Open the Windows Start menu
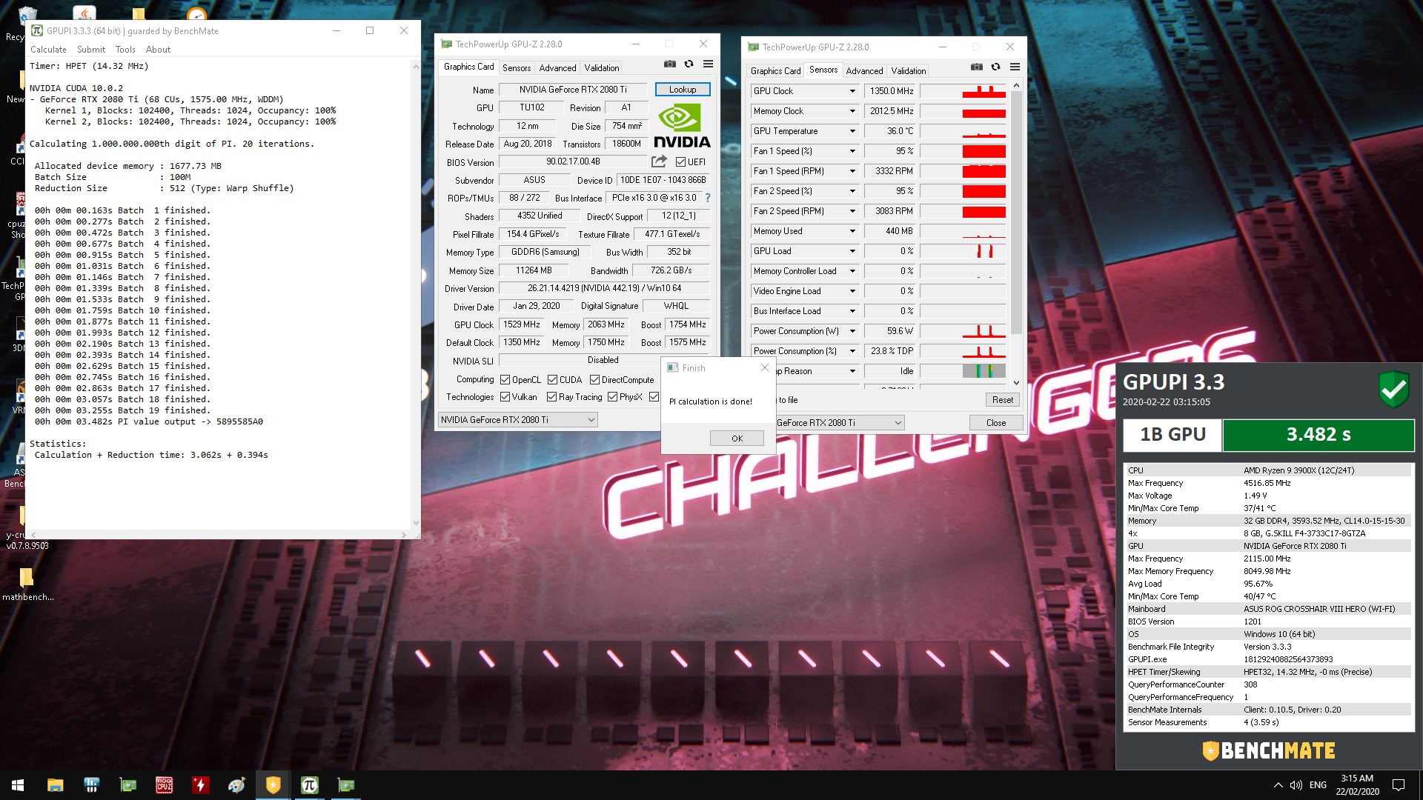The height and width of the screenshot is (800, 1423). click(x=18, y=785)
